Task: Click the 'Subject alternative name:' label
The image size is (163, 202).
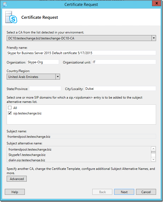Action: [24, 143]
